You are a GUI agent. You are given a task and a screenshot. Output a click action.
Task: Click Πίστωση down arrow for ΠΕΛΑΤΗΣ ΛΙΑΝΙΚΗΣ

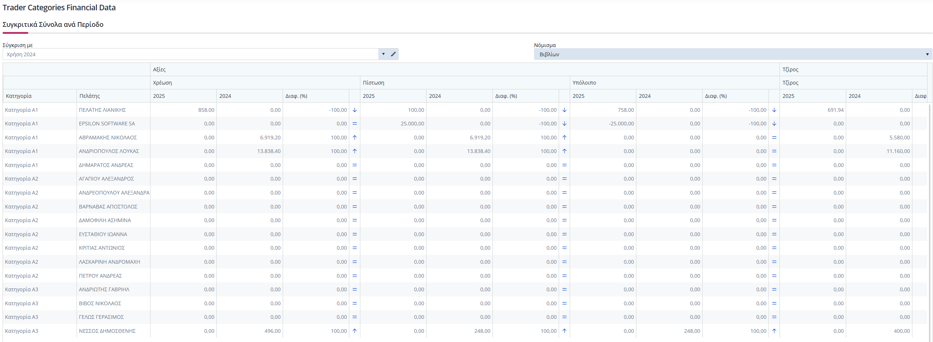tap(565, 110)
